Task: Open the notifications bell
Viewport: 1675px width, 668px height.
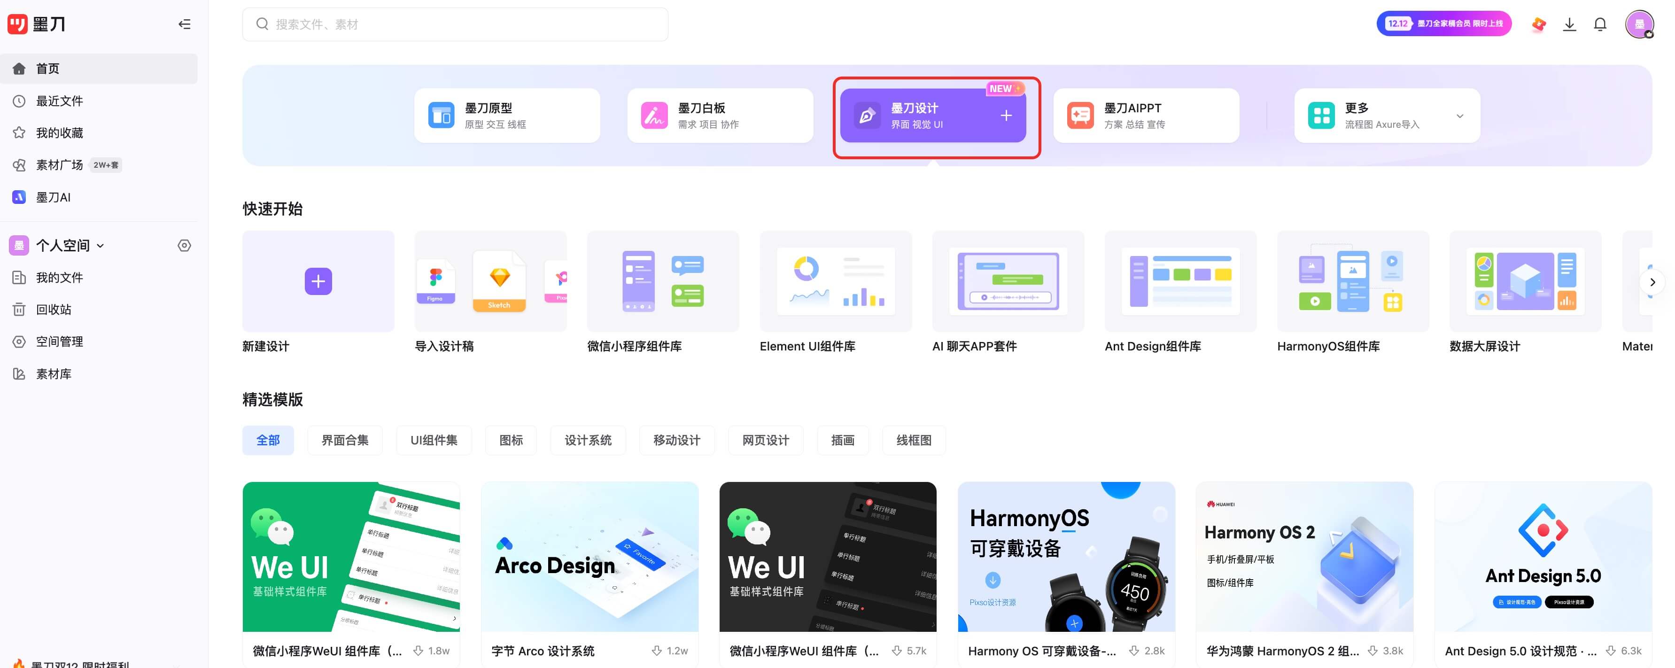Action: coord(1600,23)
